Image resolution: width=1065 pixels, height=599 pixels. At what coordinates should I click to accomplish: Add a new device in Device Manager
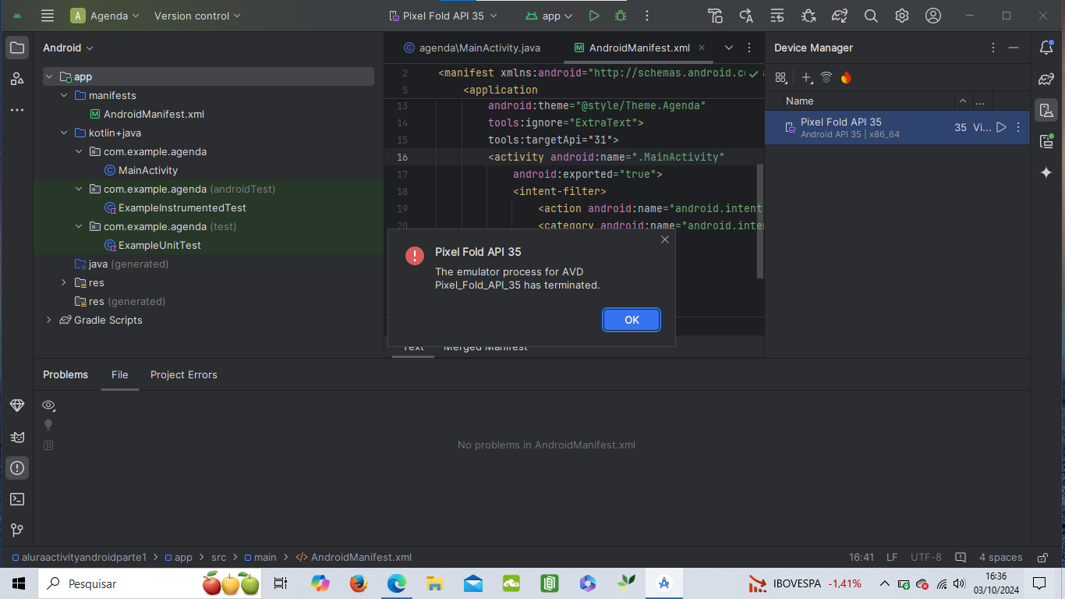click(807, 77)
